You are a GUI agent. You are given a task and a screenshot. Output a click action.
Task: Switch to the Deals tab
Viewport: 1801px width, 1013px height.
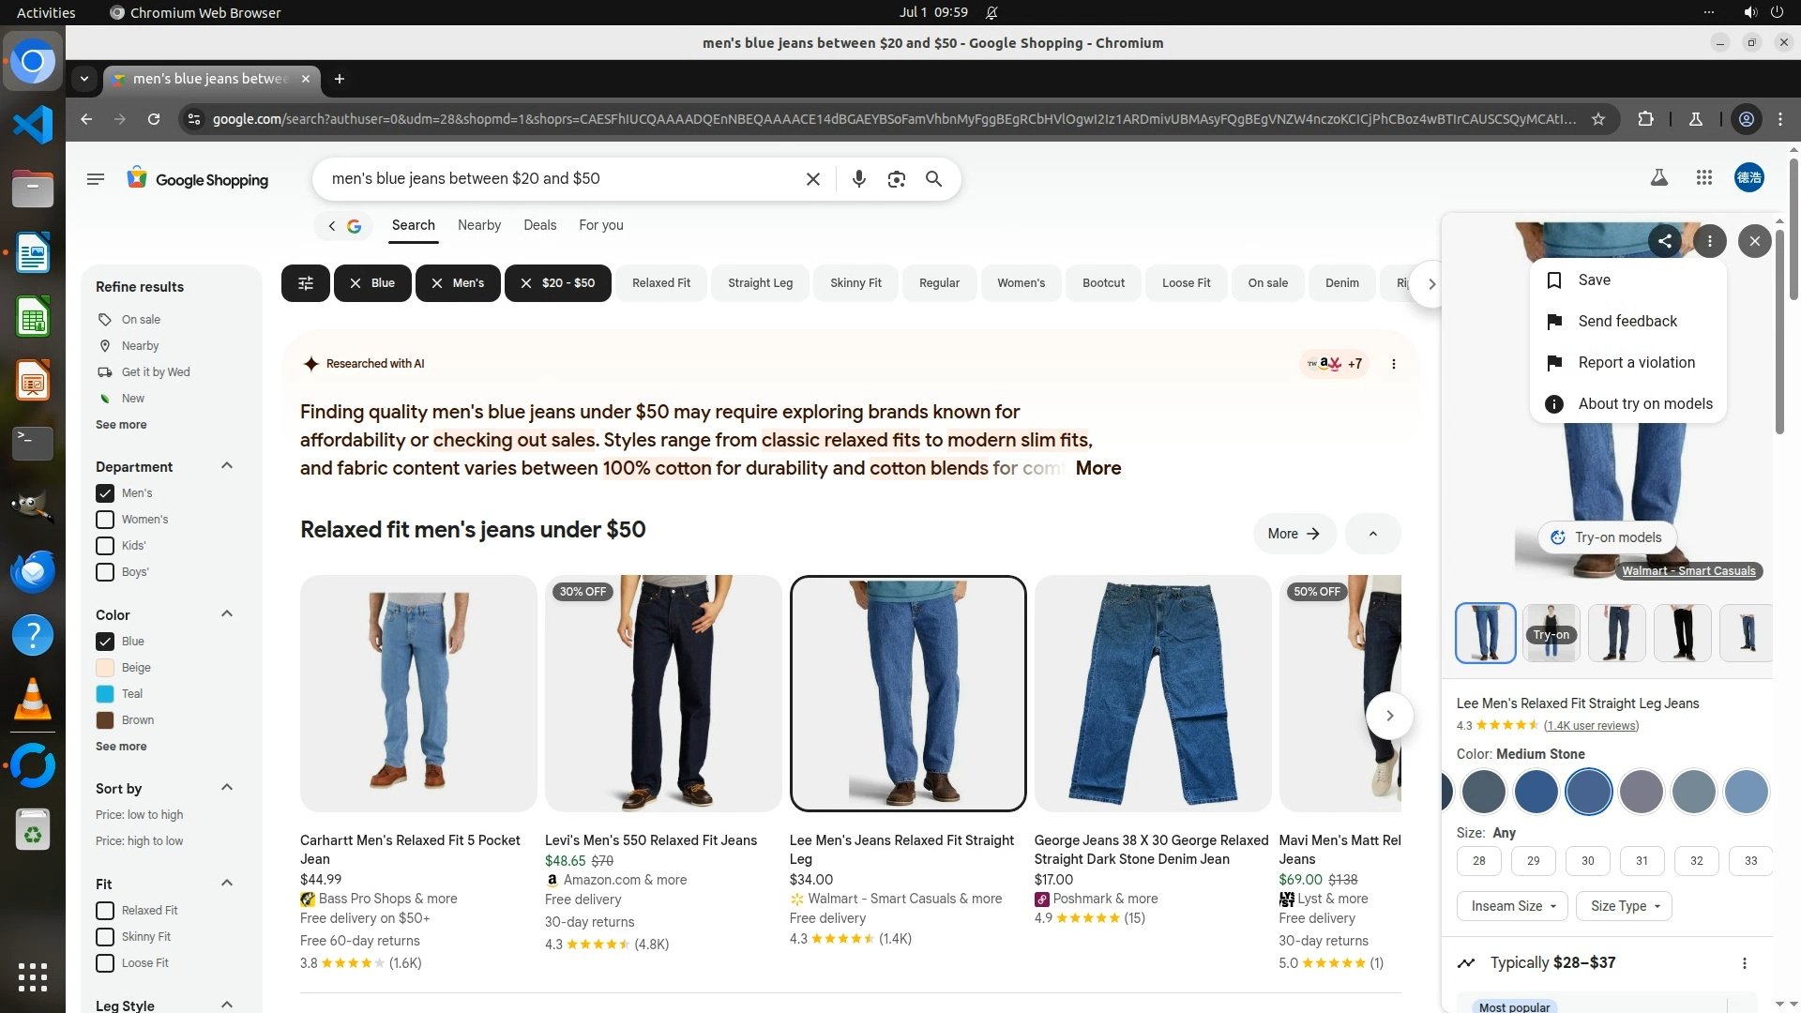539,225
